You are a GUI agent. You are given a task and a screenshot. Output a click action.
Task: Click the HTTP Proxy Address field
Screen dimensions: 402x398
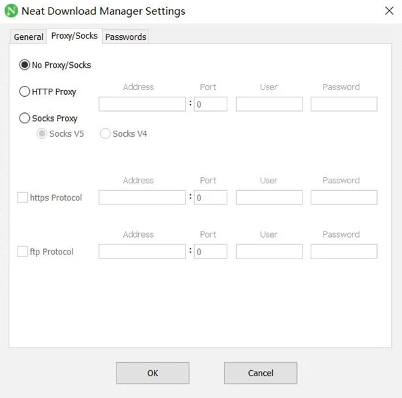[142, 104]
